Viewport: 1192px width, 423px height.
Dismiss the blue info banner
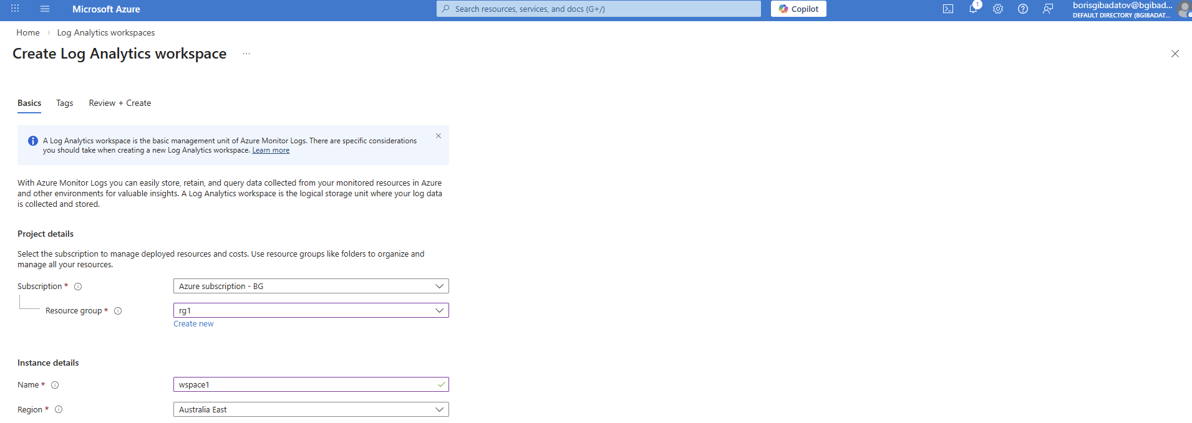439,136
